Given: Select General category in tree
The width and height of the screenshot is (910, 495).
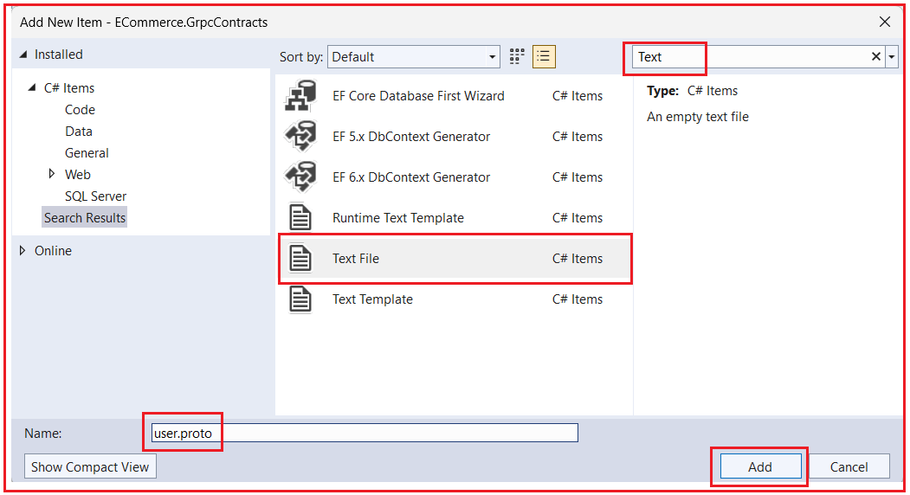Looking at the screenshot, I should [87, 152].
